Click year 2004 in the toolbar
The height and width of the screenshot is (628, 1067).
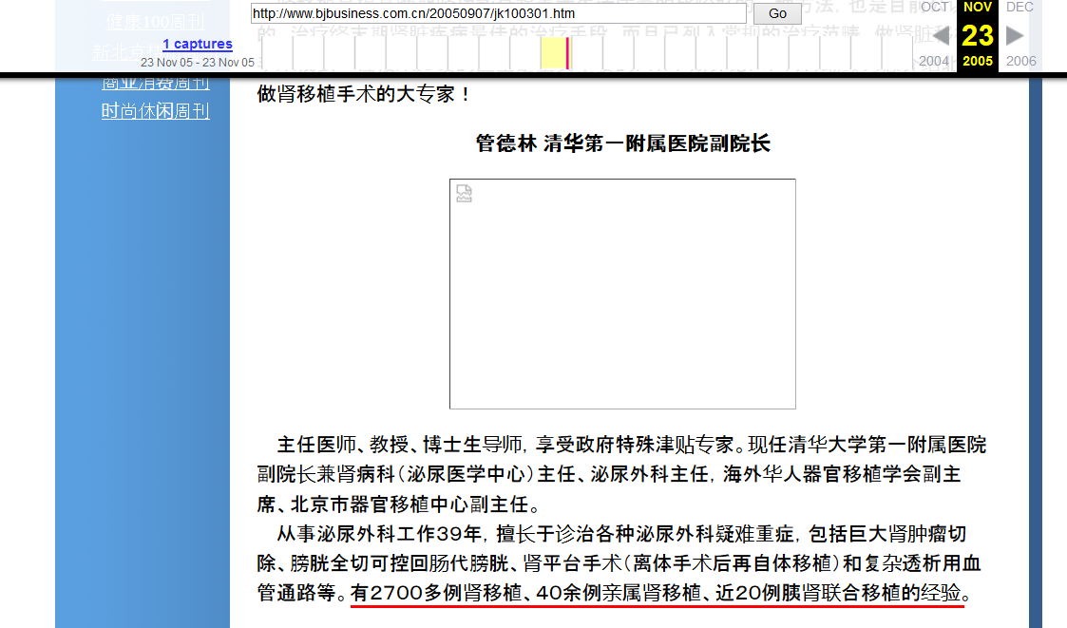click(934, 61)
